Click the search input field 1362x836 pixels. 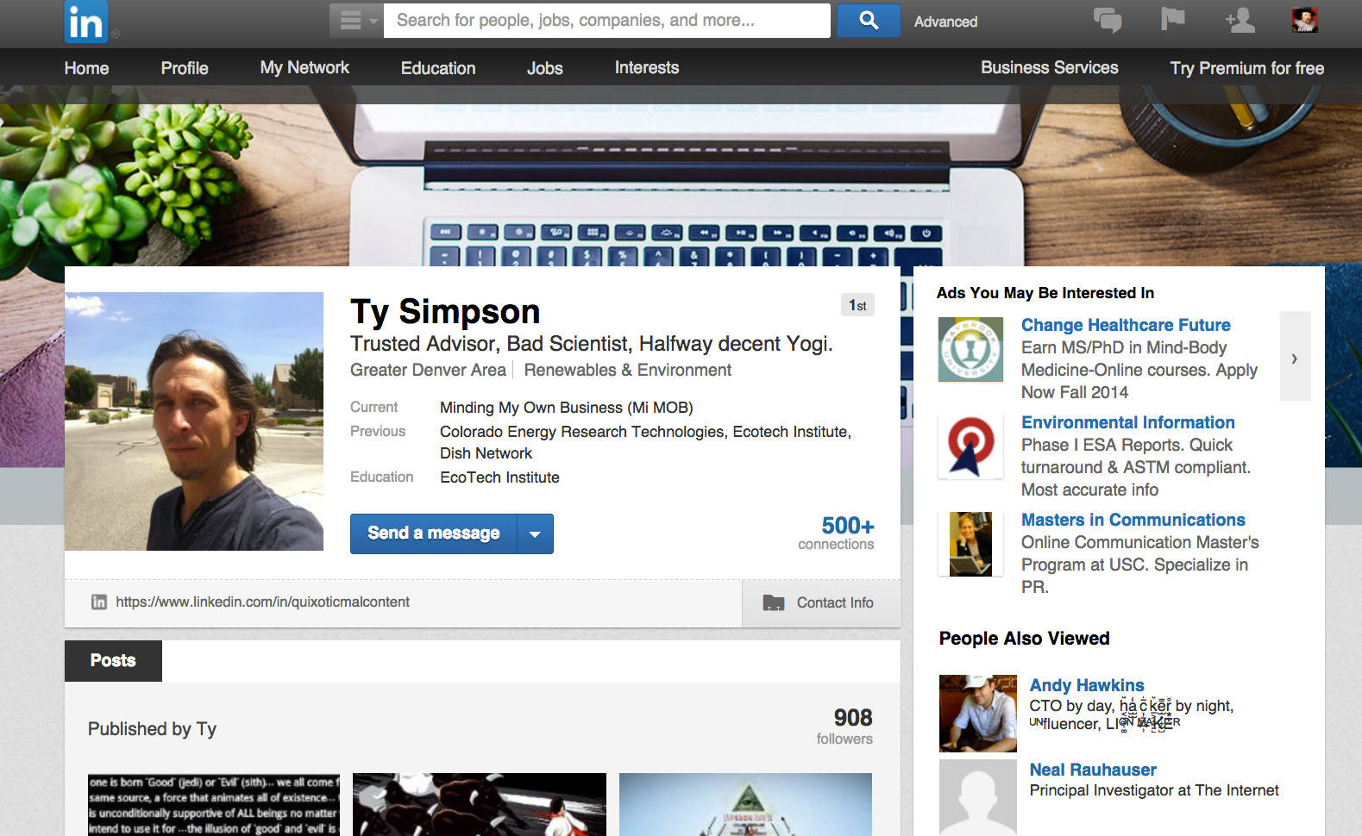click(x=607, y=21)
